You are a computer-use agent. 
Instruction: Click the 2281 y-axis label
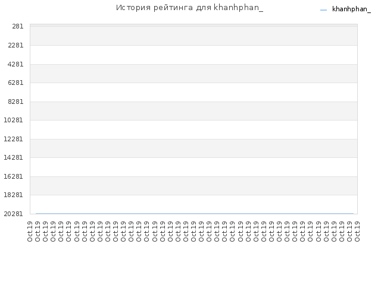point(15,45)
